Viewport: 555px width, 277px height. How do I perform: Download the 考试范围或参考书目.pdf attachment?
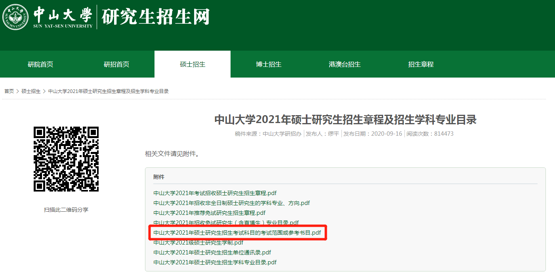tap(237, 233)
